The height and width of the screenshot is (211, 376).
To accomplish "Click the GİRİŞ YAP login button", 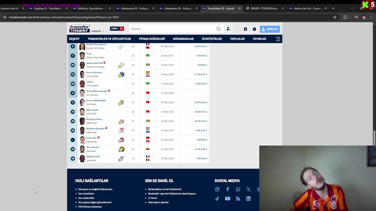I will [x=270, y=29].
